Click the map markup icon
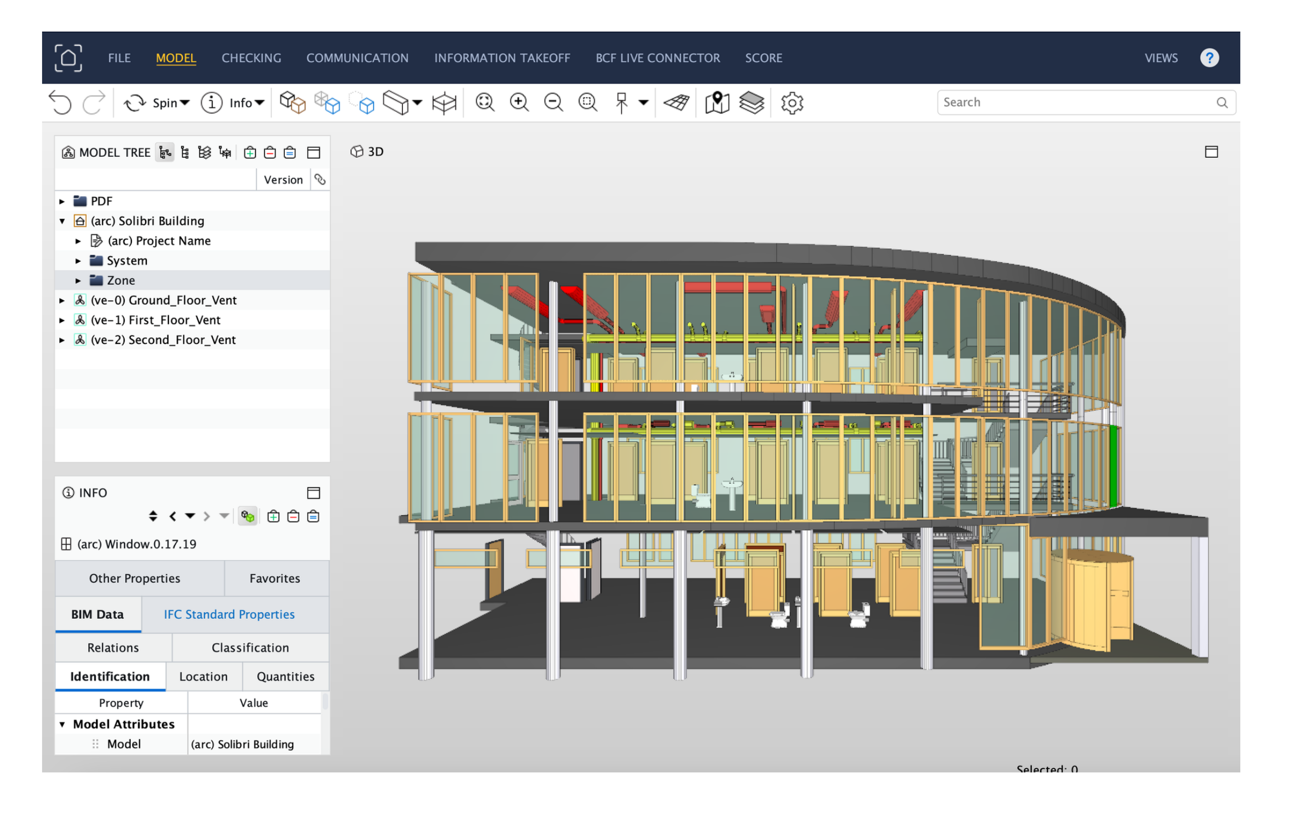 717,102
